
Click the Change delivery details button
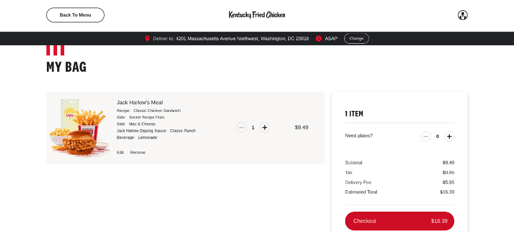(x=356, y=39)
